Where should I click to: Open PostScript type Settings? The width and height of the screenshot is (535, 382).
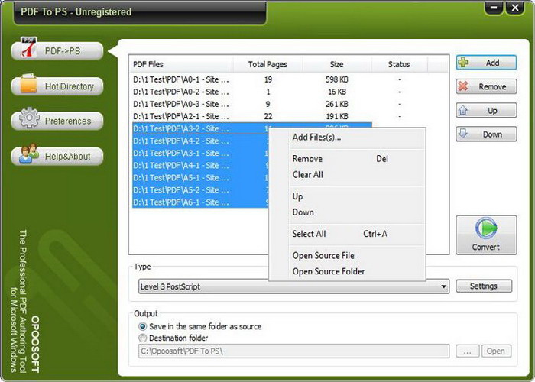(484, 286)
